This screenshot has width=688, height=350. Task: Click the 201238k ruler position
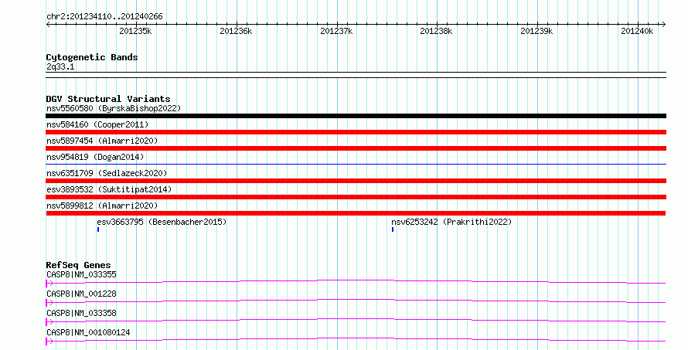point(436,31)
